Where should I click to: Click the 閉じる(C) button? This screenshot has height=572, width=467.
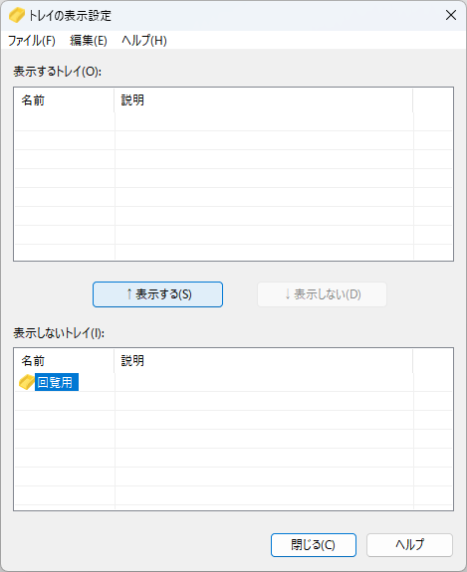click(x=314, y=544)
